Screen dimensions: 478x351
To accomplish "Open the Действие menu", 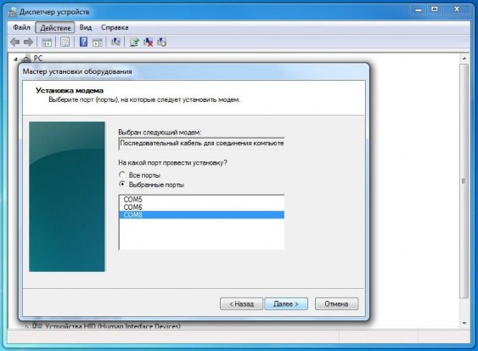I will pos(55,28).
